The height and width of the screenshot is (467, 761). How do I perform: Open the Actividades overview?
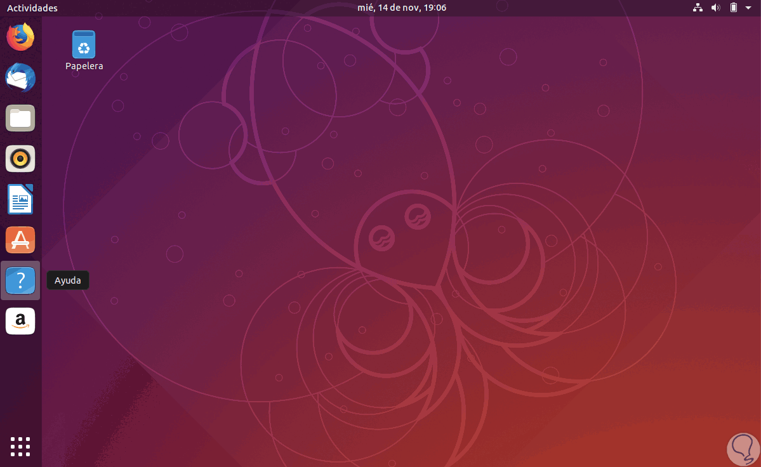pyautogui.click(x=32, y=8)
